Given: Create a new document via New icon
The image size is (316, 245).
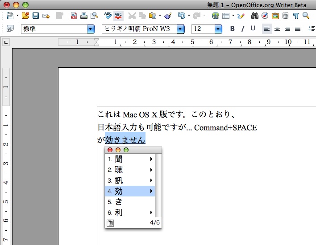Looking at the screenshot, I should pos(10,16).
